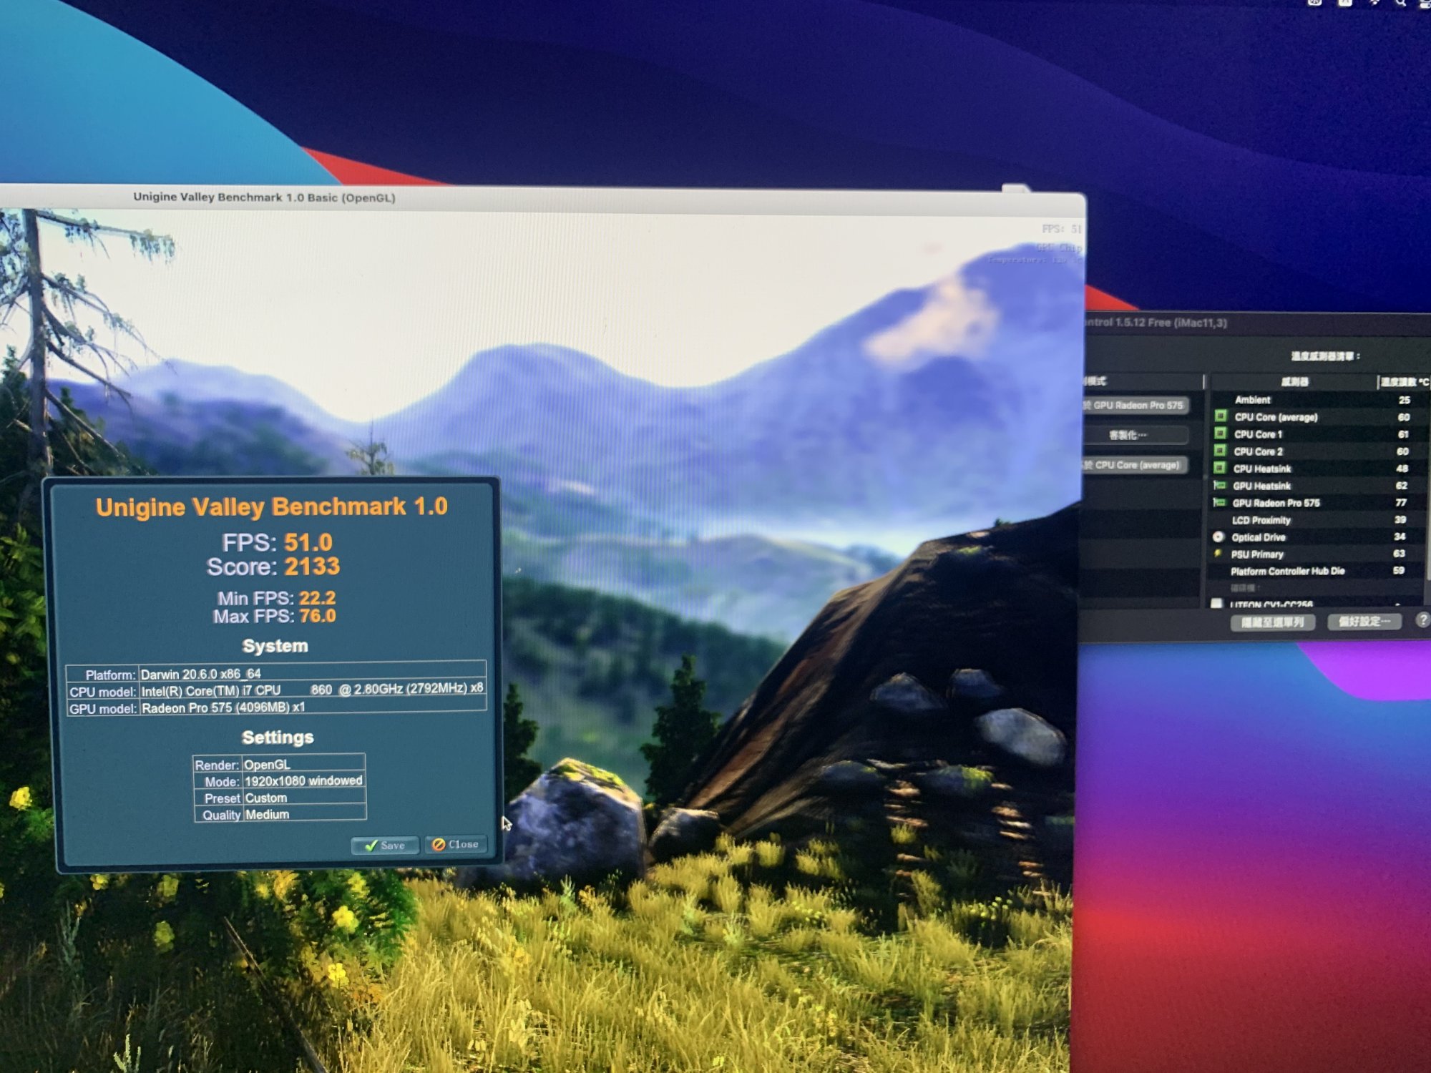The width and height of the screenshot is (1431, 1073).
Task: Open the 客製化 customize button
Action: tap(1136, 435)
